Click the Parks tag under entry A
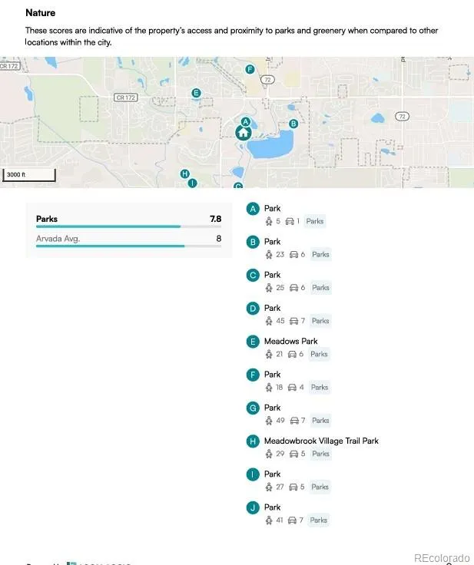Image resolution: width=474 pixels, height=565 pixels. tap(315, 221)
